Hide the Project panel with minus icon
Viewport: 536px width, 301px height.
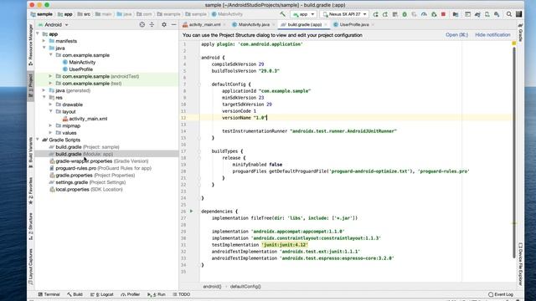point(173,24)
